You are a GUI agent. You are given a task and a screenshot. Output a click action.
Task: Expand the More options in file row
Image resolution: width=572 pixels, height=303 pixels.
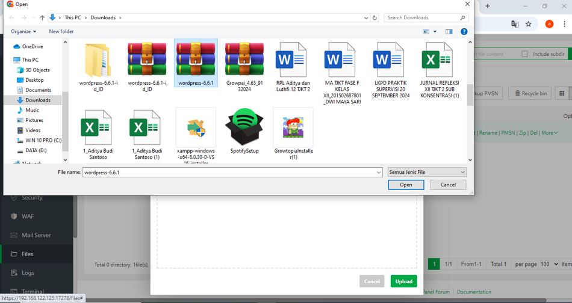pos(549,133)
